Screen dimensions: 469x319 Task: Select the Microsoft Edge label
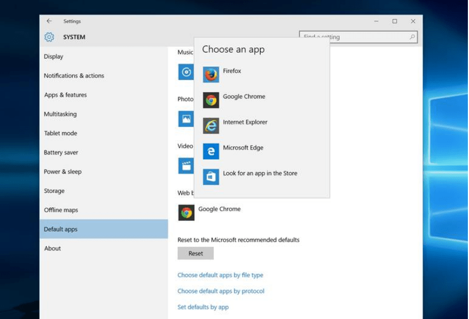click(243, 148)
